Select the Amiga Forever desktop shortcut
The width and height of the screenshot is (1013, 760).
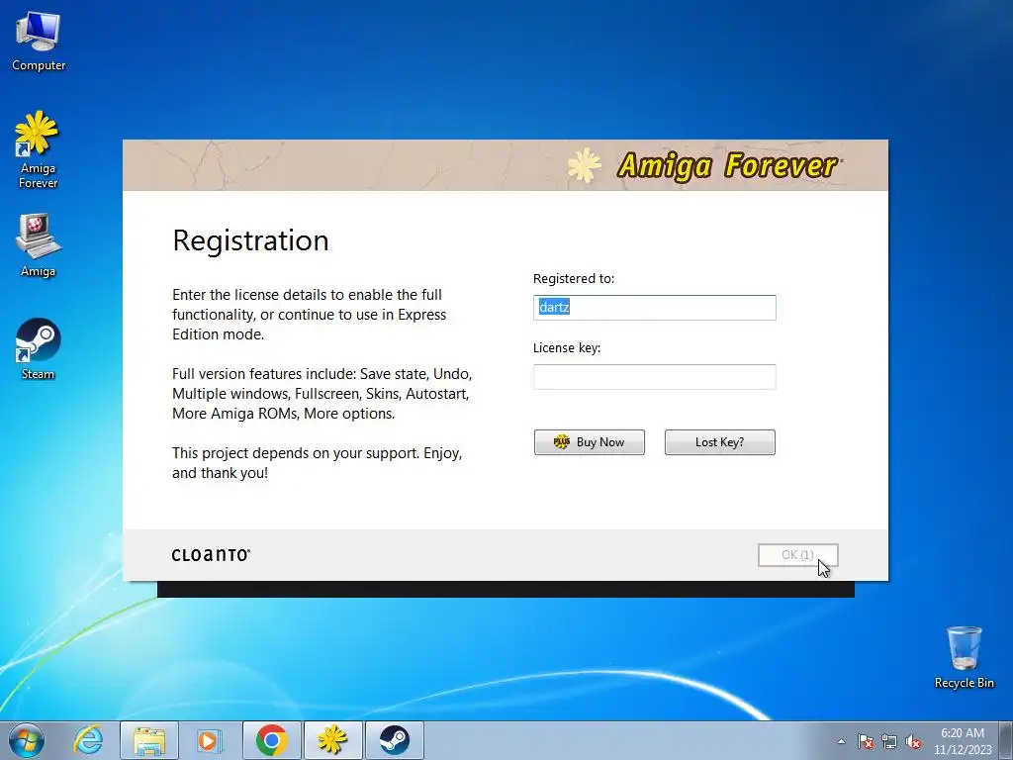(38, 150)
